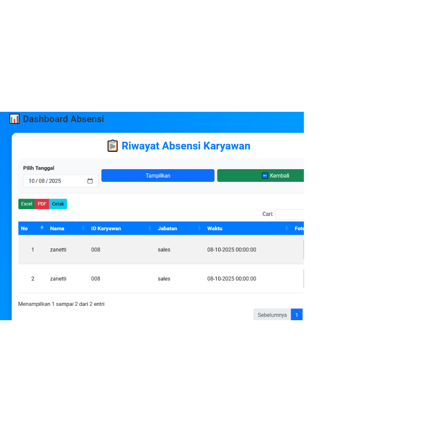
Task: Click the 08-10-2025 00:00:00 time in row 1
Action: pyautogui.click(x=232, y=250)
